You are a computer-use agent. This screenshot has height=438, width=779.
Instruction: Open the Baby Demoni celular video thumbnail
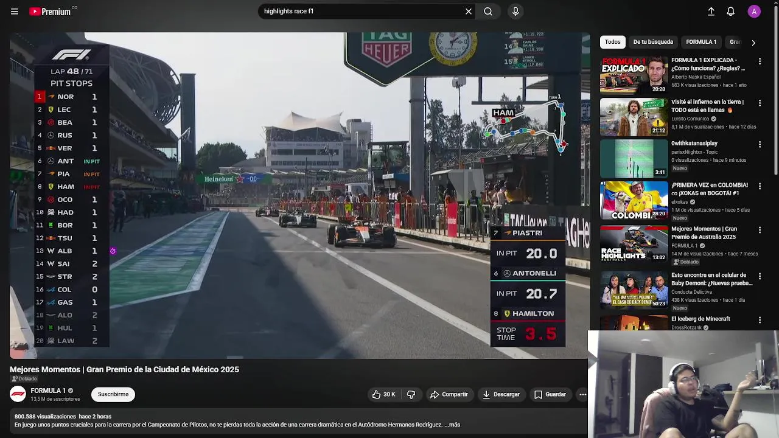[x=634, y=290]
